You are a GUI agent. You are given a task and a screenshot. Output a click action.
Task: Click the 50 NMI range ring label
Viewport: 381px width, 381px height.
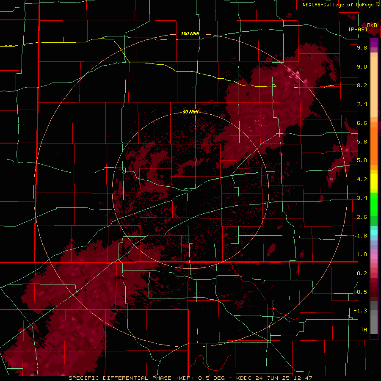(190, 112)
